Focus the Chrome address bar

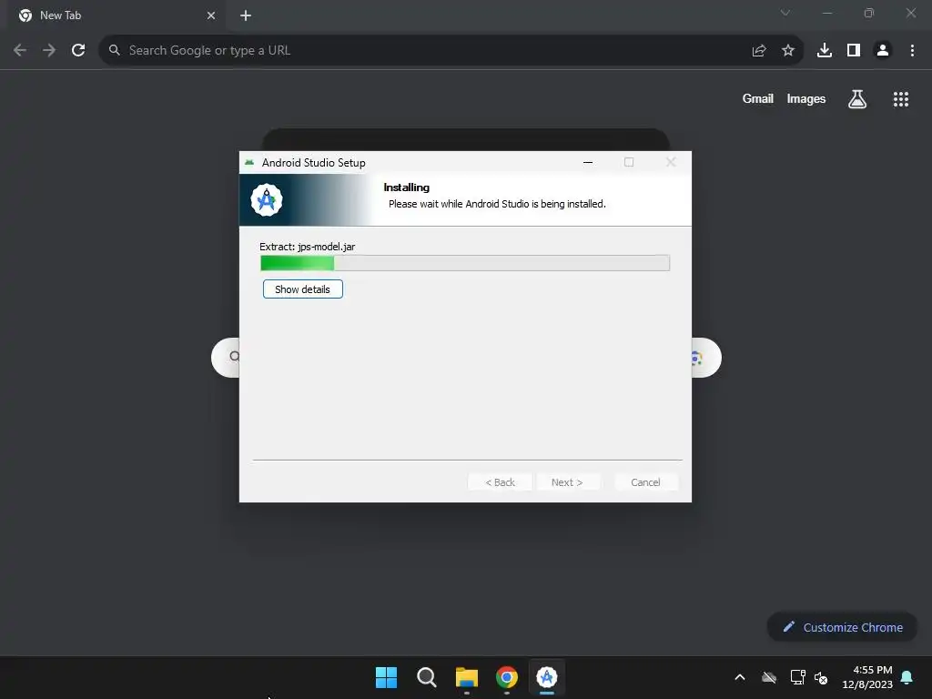tap(428, 51)
